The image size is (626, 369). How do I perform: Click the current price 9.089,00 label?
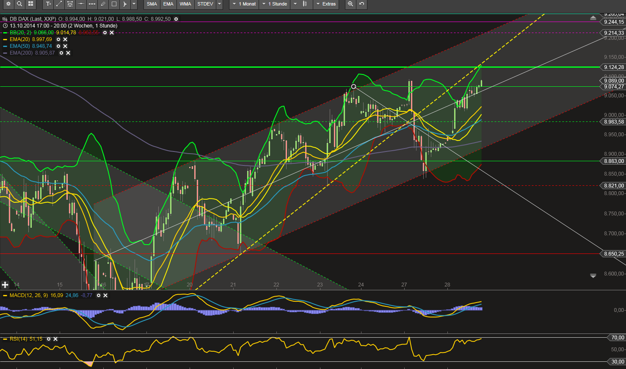tap(613, 81)
